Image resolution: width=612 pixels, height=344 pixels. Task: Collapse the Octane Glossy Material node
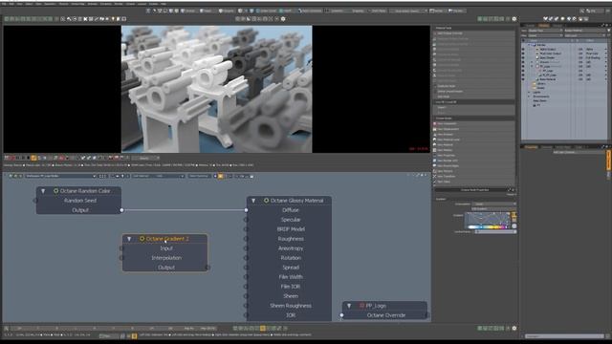point(253,201)
